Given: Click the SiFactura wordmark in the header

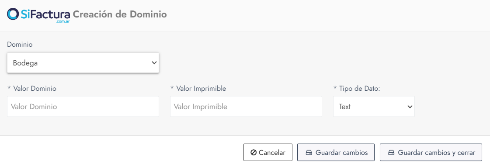Looking at the screenshot, I should tap(45, 14).
